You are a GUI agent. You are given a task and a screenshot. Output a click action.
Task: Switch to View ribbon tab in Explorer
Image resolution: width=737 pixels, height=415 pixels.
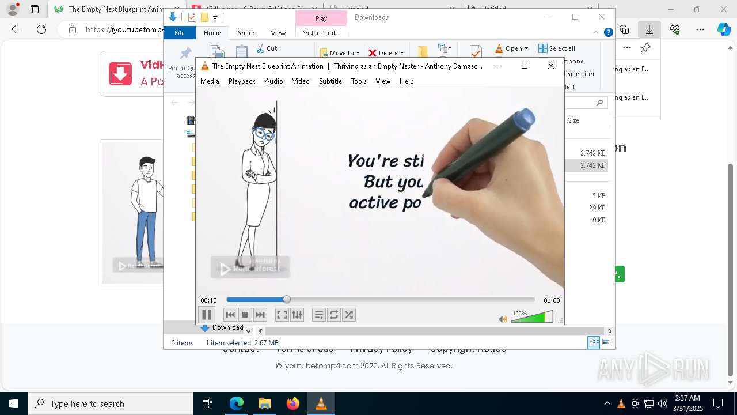278,33
